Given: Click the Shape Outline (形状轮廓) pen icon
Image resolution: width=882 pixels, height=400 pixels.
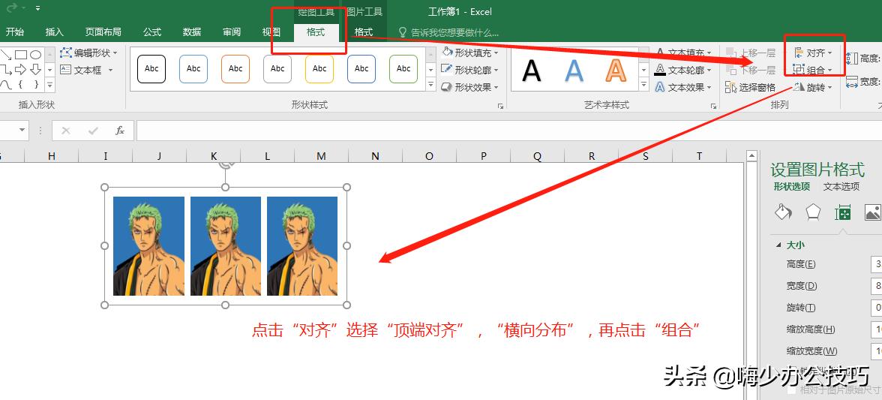Looking at the screenshot, I should (x=447, y=70).
